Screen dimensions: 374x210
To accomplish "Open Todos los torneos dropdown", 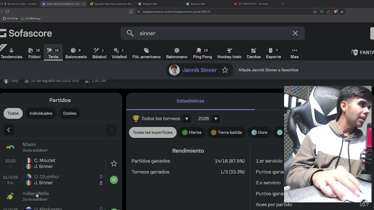I will [x=161, y=118].
